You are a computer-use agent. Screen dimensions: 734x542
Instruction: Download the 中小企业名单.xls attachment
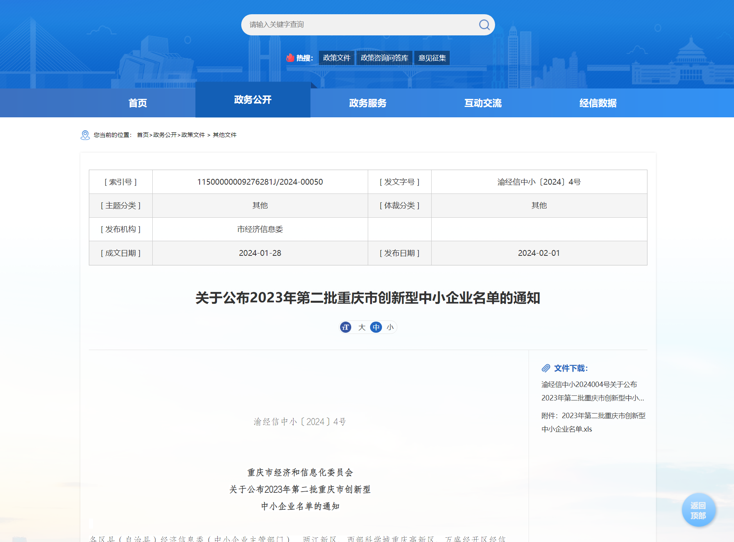tap(593, 422)
